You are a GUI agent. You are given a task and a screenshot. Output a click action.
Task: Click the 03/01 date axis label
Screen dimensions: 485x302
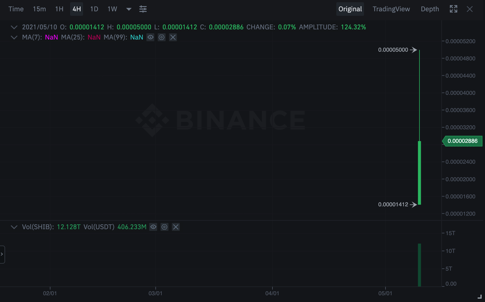coord(155,293)
